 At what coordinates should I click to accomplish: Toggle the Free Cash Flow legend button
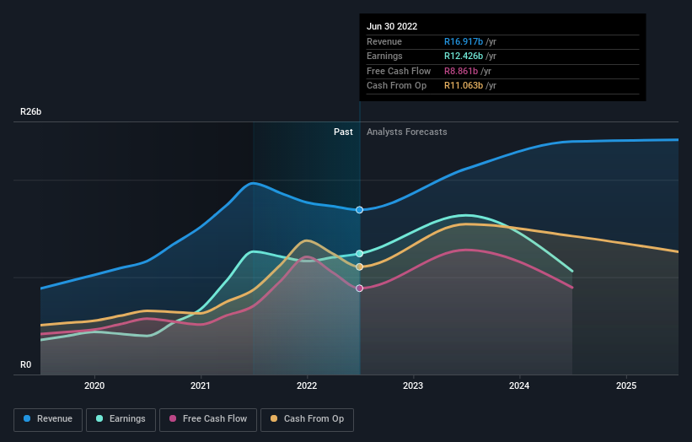tap(208, 419)
